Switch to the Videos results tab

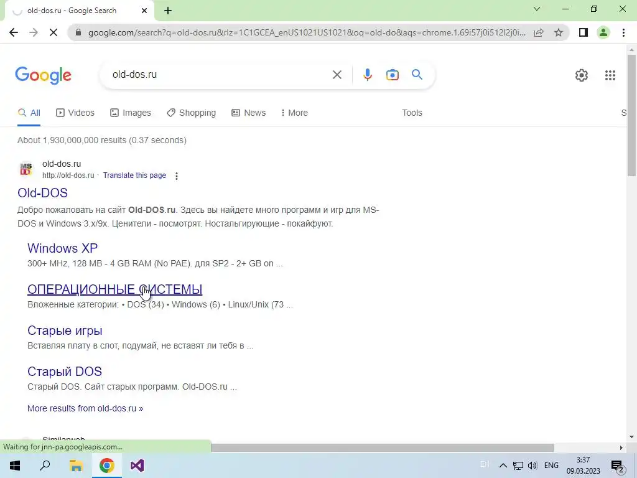click(x=75, y=113)
